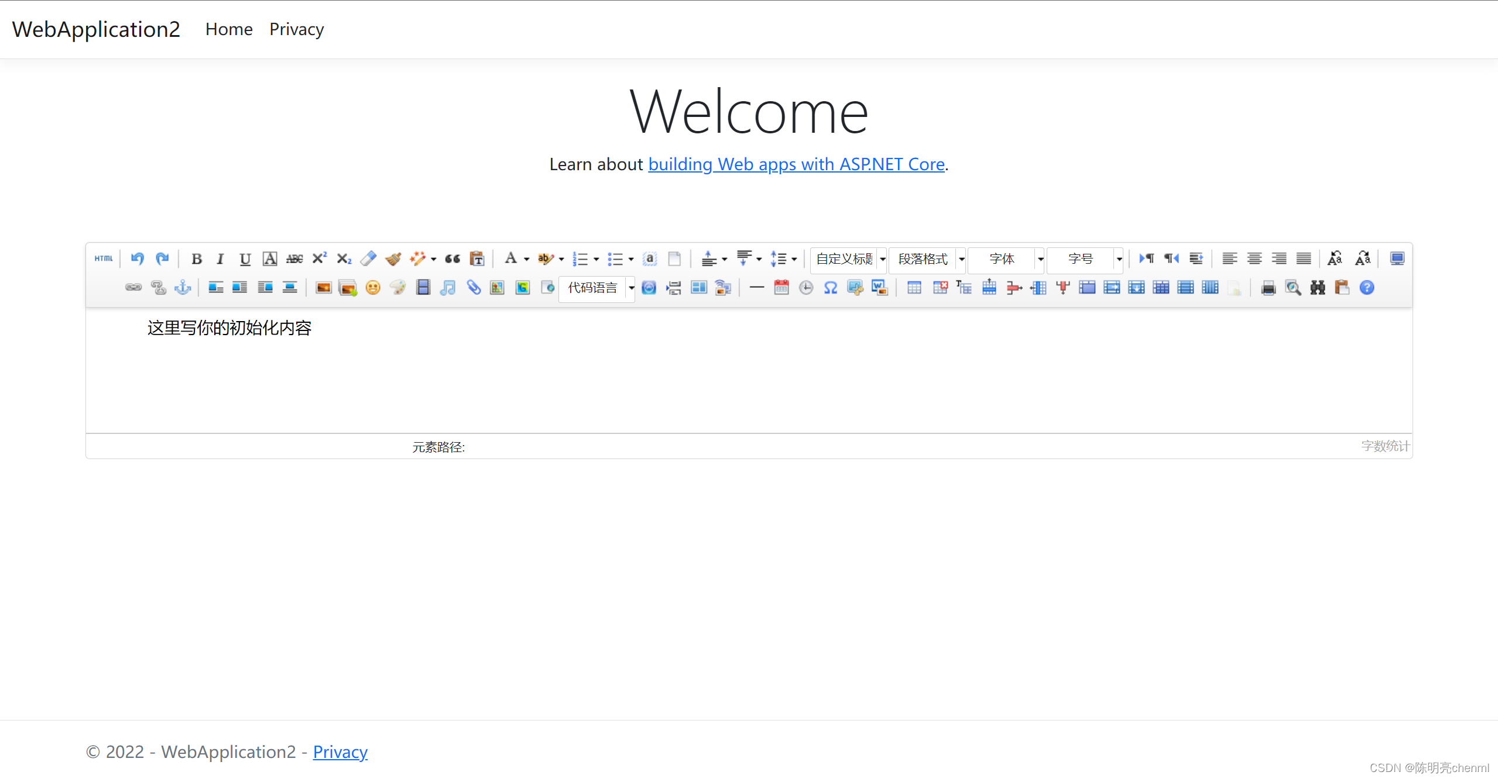Toggle bold formatting
Viewport: 1498px width, 779px height.
click(x=197, y=258)
